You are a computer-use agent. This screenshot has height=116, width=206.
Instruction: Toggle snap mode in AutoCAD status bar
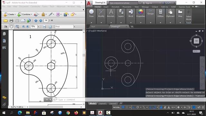tap(127, 107)
